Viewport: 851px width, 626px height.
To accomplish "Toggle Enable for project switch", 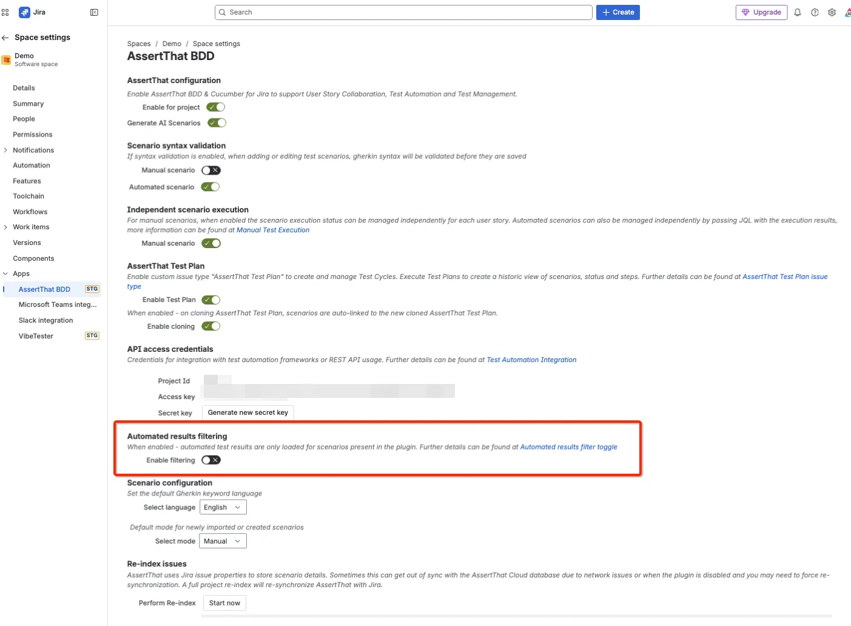I will point(216,107).
